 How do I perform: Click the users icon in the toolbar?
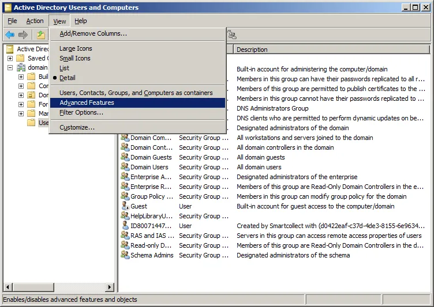coord(232,35)
